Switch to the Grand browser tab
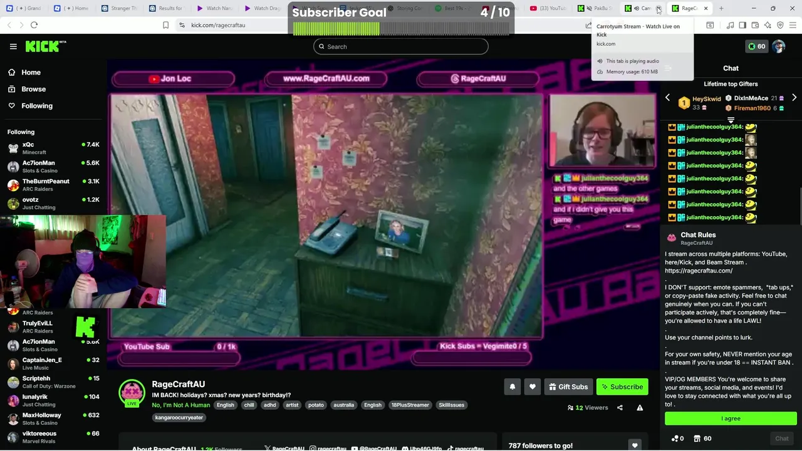The height and width of the screenshot is (451, 802). (x=24, y=8)
